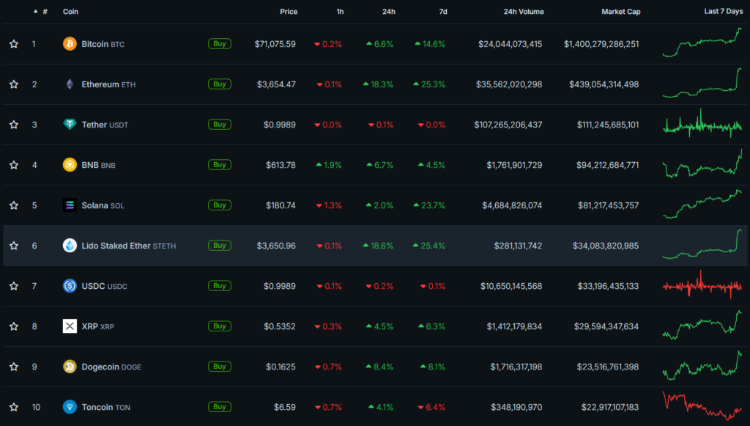Select the Tether USDT logo icon
The width and height of the screenshot is (750, 426).
[70, 124]
